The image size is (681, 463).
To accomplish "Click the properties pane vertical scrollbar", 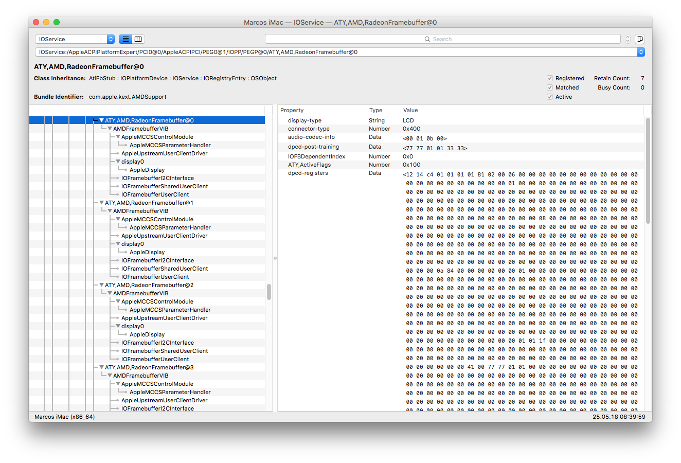I will (x=648, y=170).
